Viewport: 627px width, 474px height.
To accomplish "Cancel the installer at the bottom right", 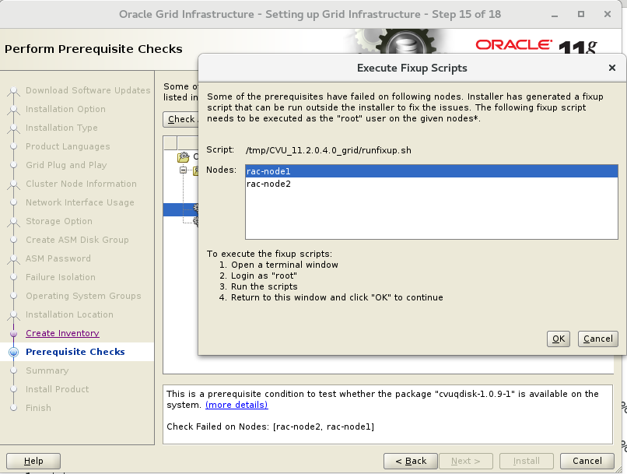I will (587, 461).
